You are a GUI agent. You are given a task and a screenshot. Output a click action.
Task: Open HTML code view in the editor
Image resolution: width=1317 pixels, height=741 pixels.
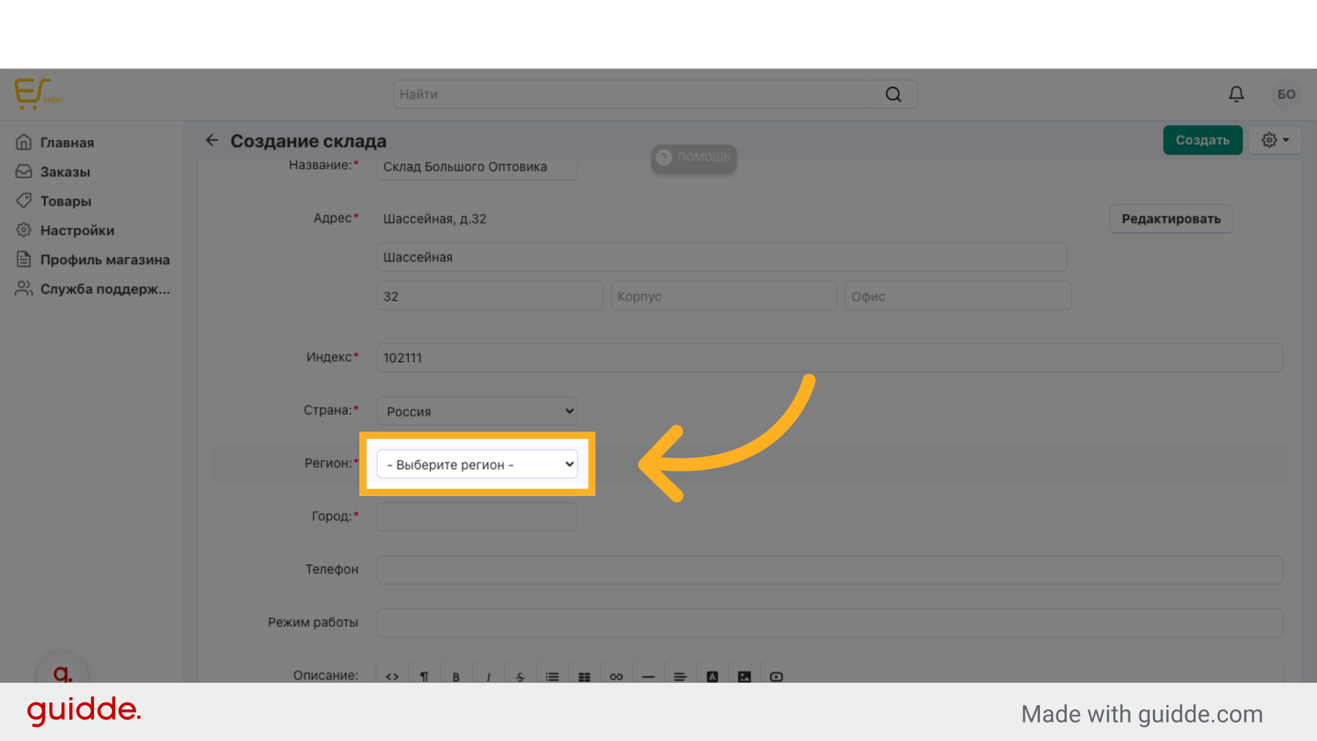(392, 677)
